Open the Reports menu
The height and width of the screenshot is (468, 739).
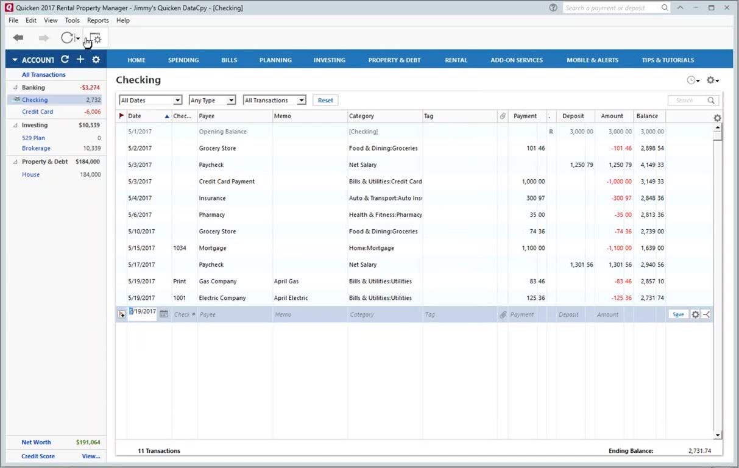97,20
